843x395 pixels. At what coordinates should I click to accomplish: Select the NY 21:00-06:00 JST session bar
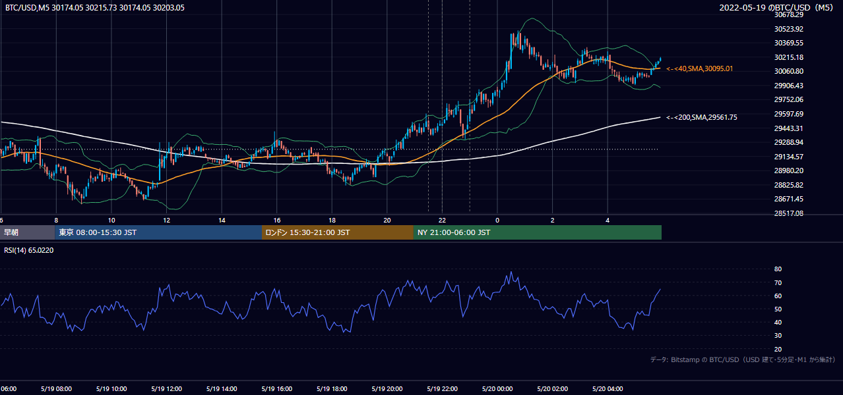tap(538, 232)
